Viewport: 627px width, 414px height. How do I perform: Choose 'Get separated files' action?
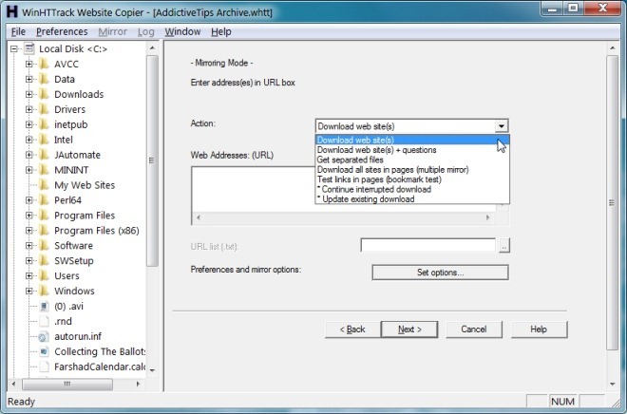(412, 160)
